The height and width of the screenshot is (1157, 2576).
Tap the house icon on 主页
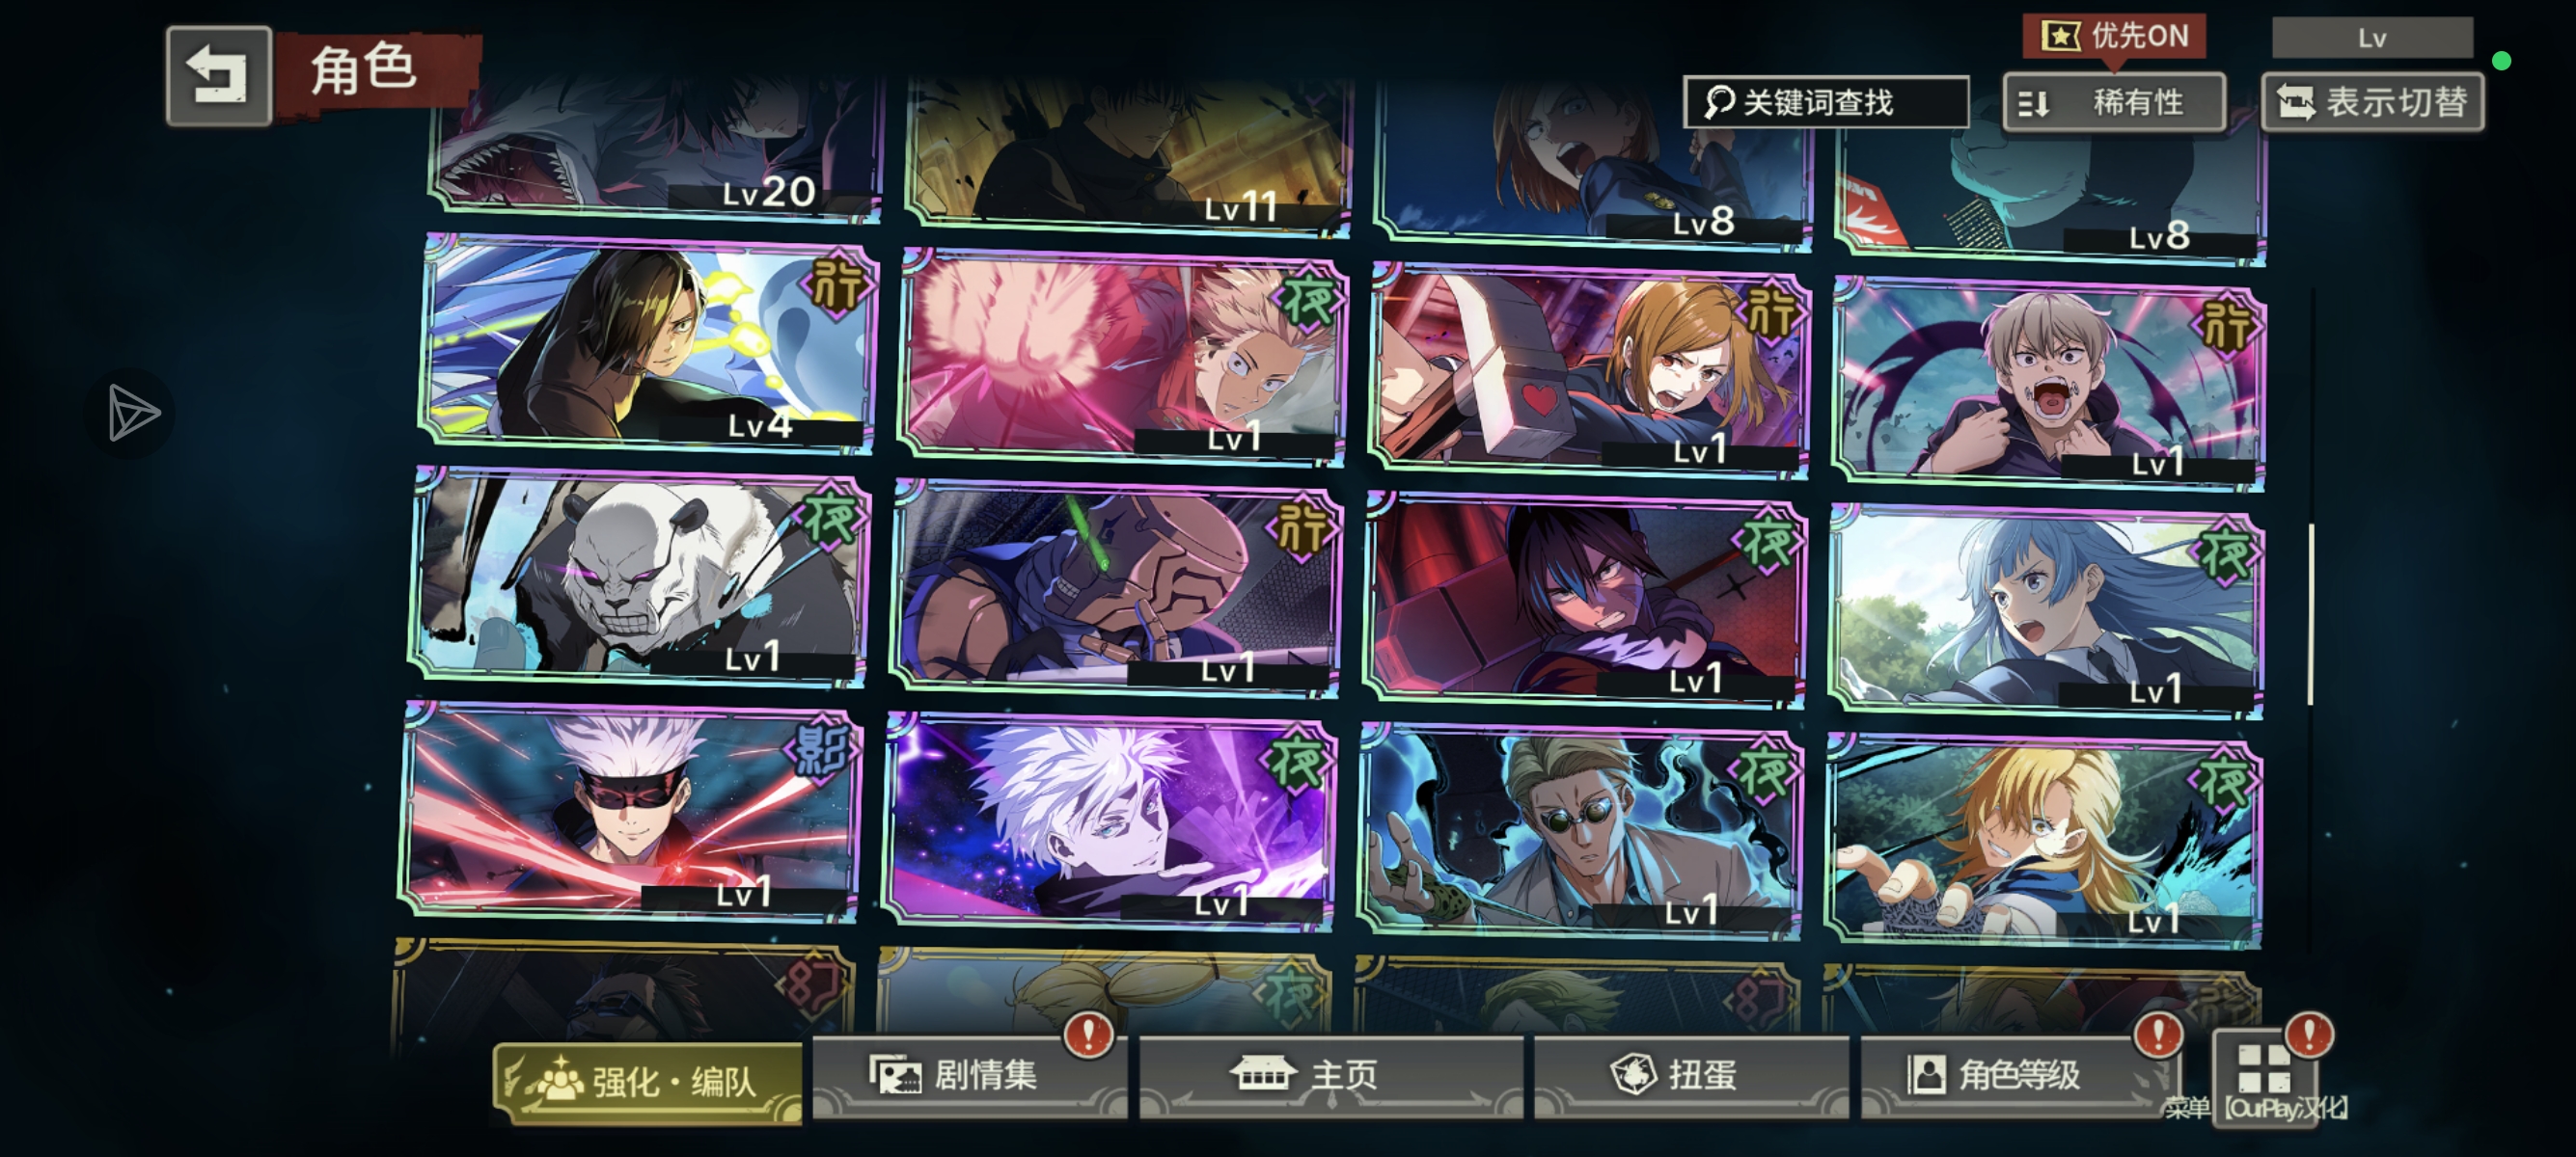pyautogui.click(x=1263, y=1073)
